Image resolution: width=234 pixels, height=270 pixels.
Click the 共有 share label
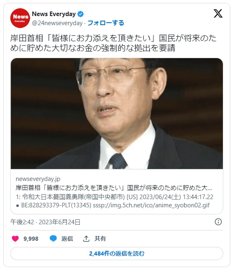click(x=100, y=239)
